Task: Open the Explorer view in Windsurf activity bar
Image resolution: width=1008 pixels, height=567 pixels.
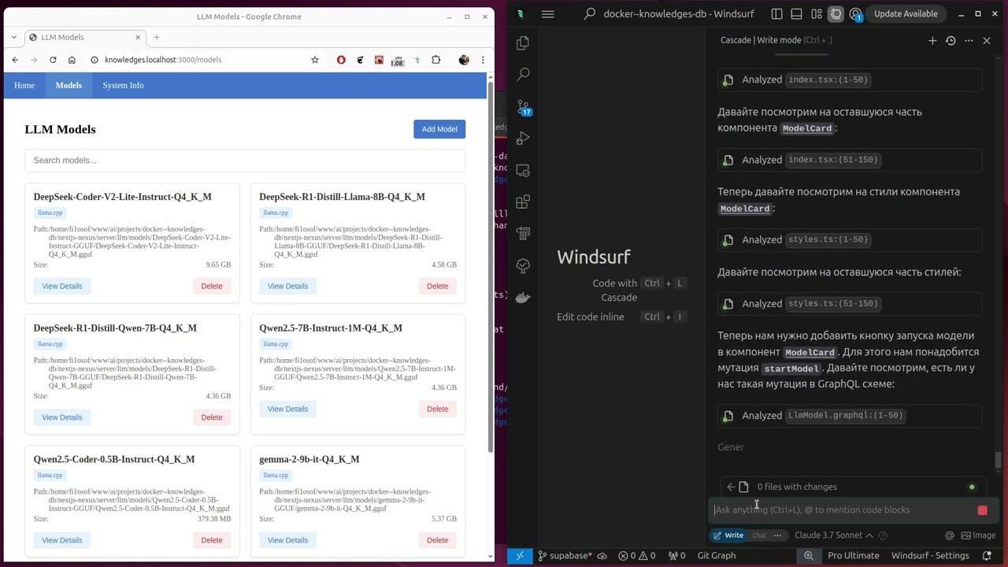Action: [x=523, y=43]
